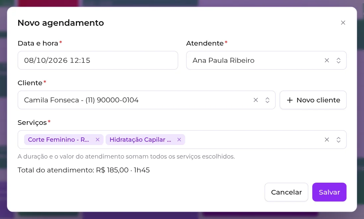
Task: Remove the Corte Feminino service tag
Action: [x=97, y=140]
